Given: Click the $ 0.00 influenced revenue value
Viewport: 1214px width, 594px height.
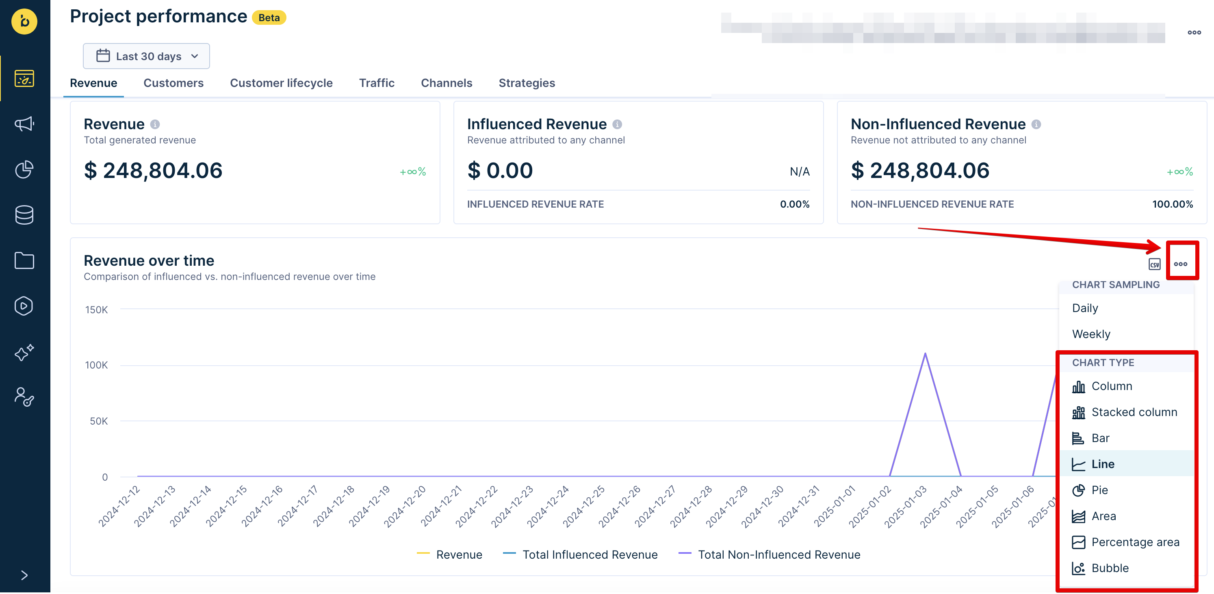Looking at the screenshot, I should (x=500, y=171).
